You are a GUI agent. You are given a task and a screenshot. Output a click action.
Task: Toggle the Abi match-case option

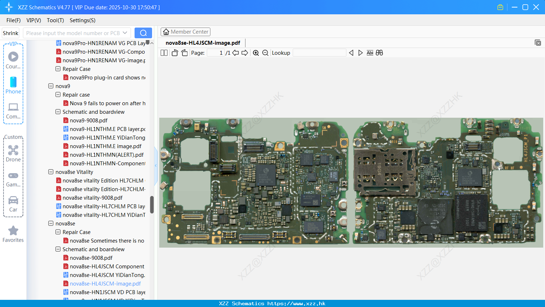pos(370,53)
